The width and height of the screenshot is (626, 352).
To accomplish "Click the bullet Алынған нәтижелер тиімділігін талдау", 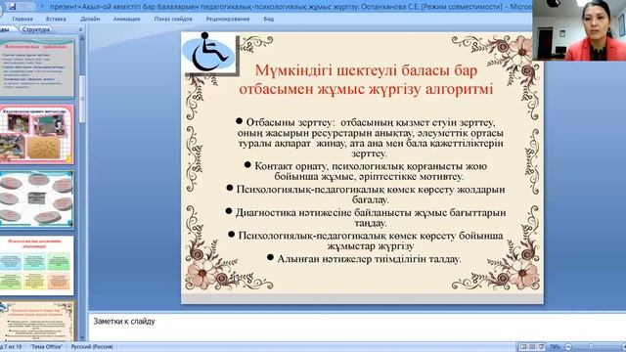I will 364,259.
